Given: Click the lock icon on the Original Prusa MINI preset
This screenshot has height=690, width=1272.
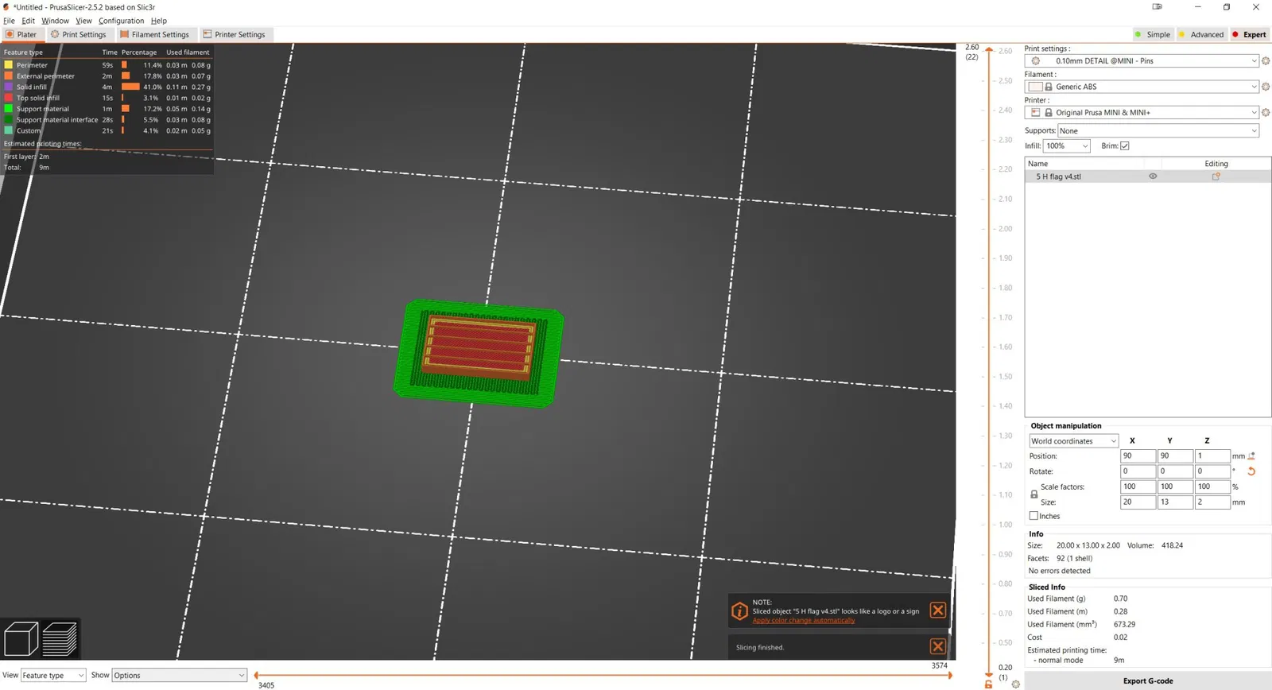Looking at the screenshot, I should 1049,113.
